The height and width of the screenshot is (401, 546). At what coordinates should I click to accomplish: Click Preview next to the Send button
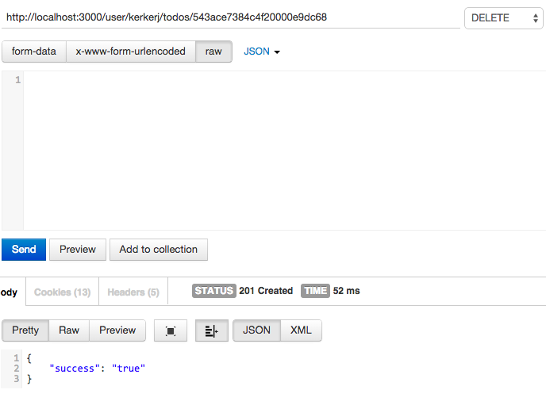click(78, 249)
